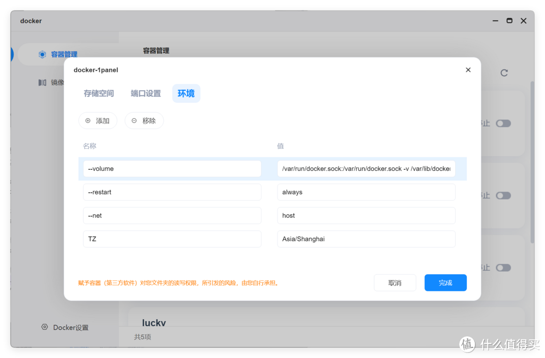Click 取消 to cancel the dialog
Image resolution: width=545 pixels, height=358 pixels.
(395, 283)
